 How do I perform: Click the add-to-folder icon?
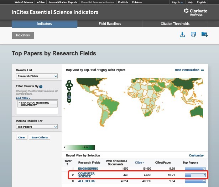pos(204,34)
